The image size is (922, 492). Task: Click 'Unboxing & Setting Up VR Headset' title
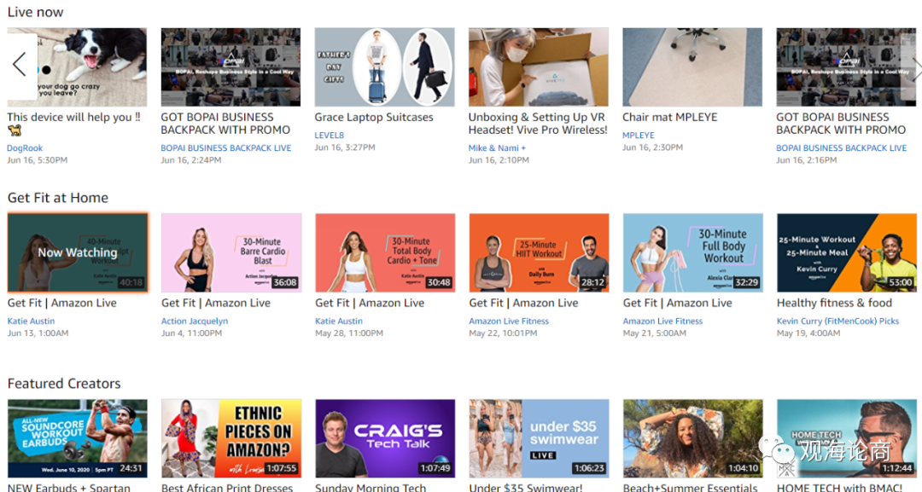pyautogui.click(x=538, y=124)
